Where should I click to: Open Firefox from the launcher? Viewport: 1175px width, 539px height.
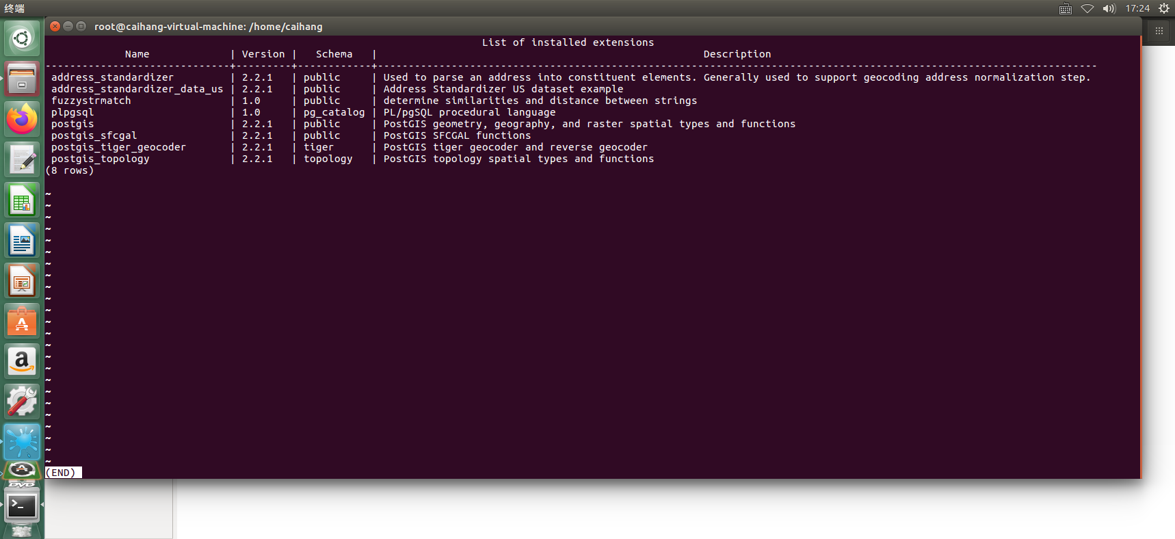click(22, 118)
